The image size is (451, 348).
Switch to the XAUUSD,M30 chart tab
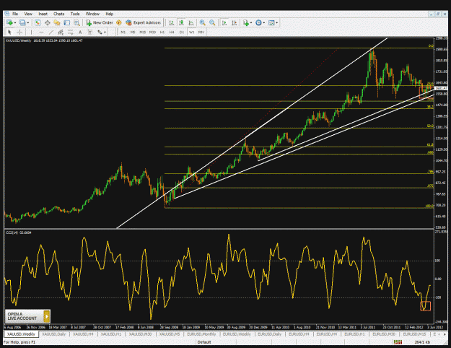140,334
